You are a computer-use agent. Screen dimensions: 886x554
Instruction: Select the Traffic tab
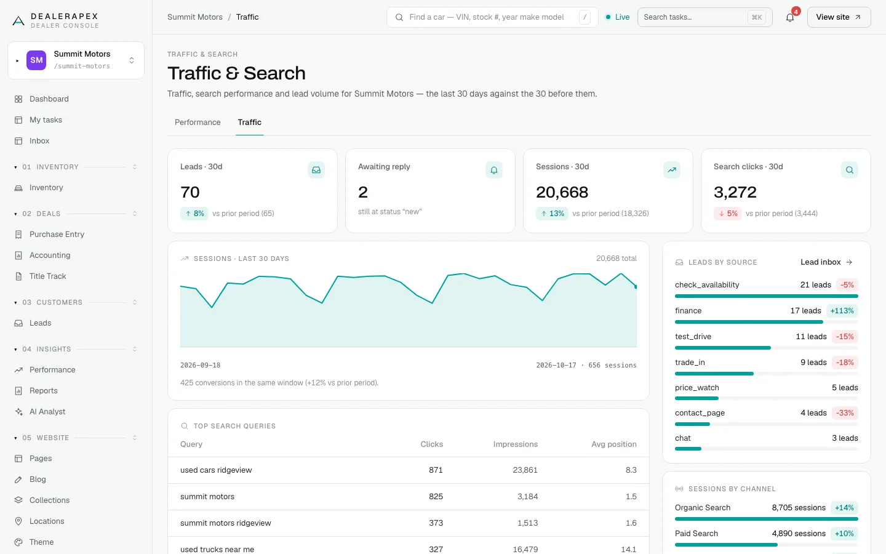click(x=250, y=122)
